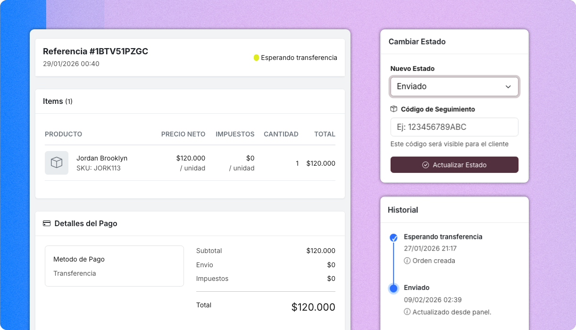Image resolution: width=576 pixels, height=330 pixels.
Task: Click the PRECIO NETO column header
Action: 183,134
